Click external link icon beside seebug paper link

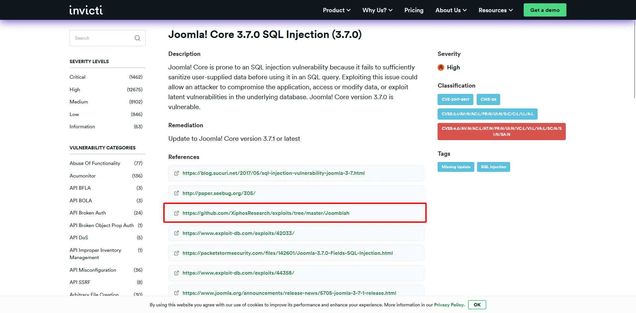pos(177,193)
